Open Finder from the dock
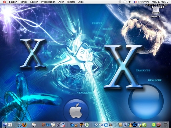The width and height of the screenshot is (171, 128). coord(5,125)
